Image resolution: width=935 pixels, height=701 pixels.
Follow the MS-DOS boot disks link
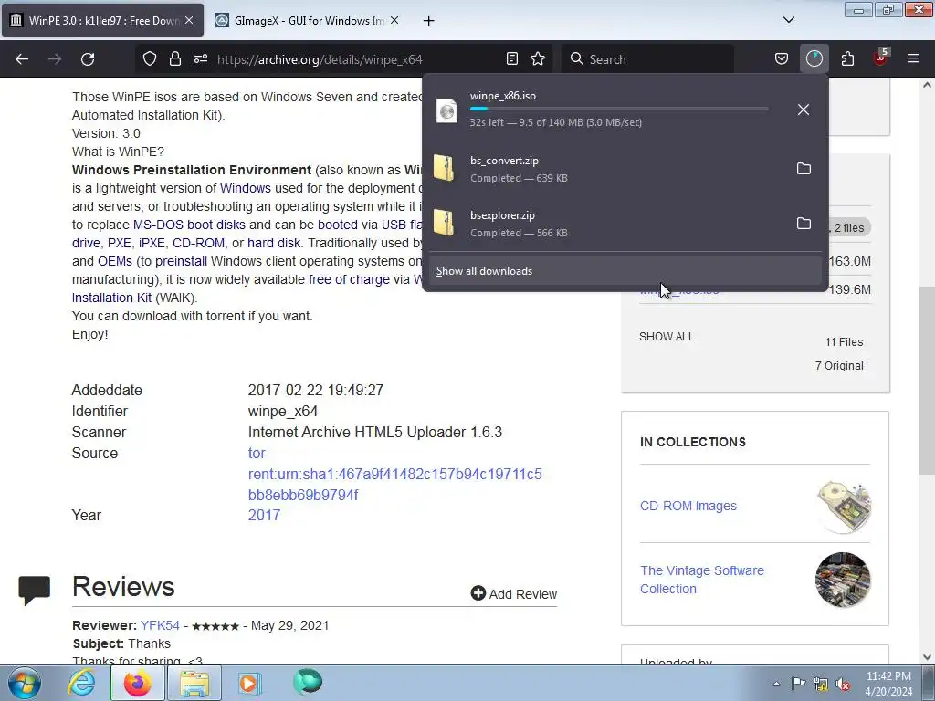pyautogui.click(x=189, y=225)
